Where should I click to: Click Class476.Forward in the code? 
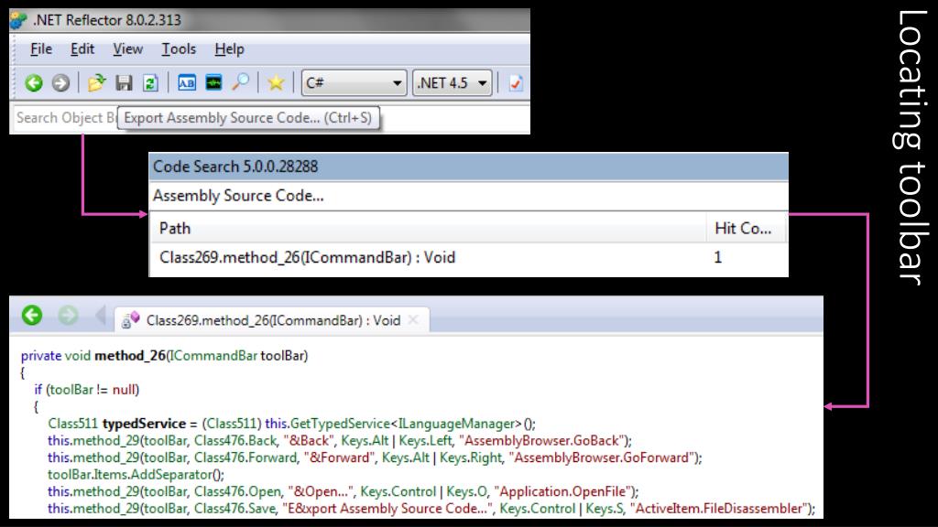tap(245, 457)
